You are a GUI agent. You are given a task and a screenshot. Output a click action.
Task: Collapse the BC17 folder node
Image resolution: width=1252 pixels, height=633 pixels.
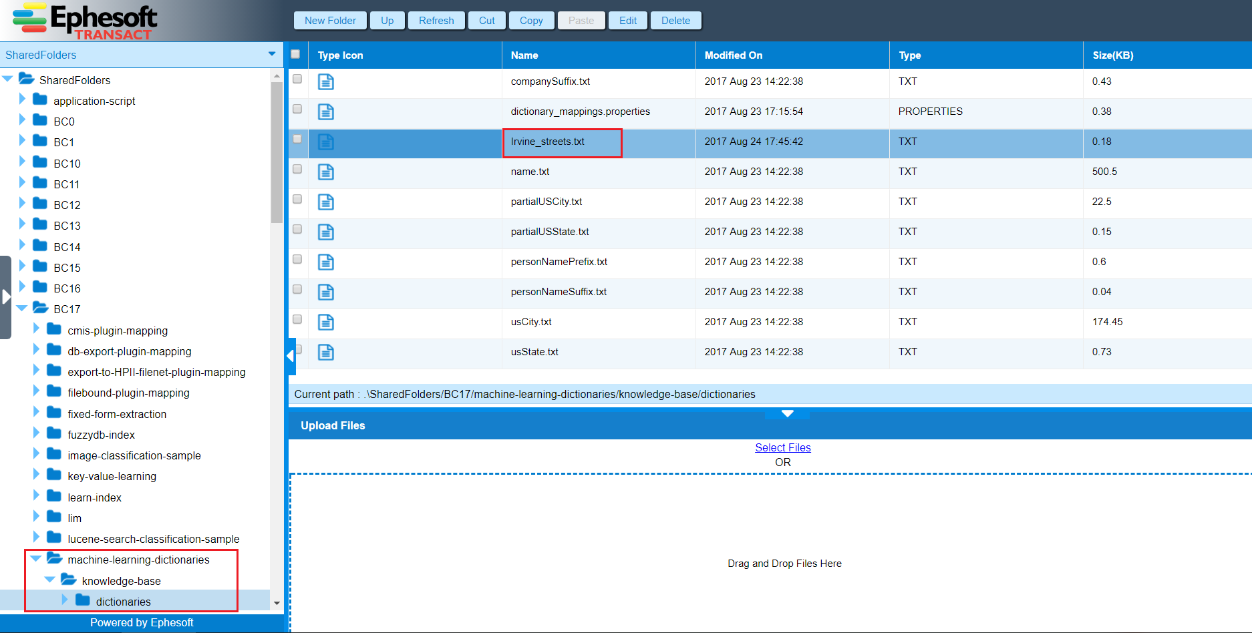tap(22, 308)
